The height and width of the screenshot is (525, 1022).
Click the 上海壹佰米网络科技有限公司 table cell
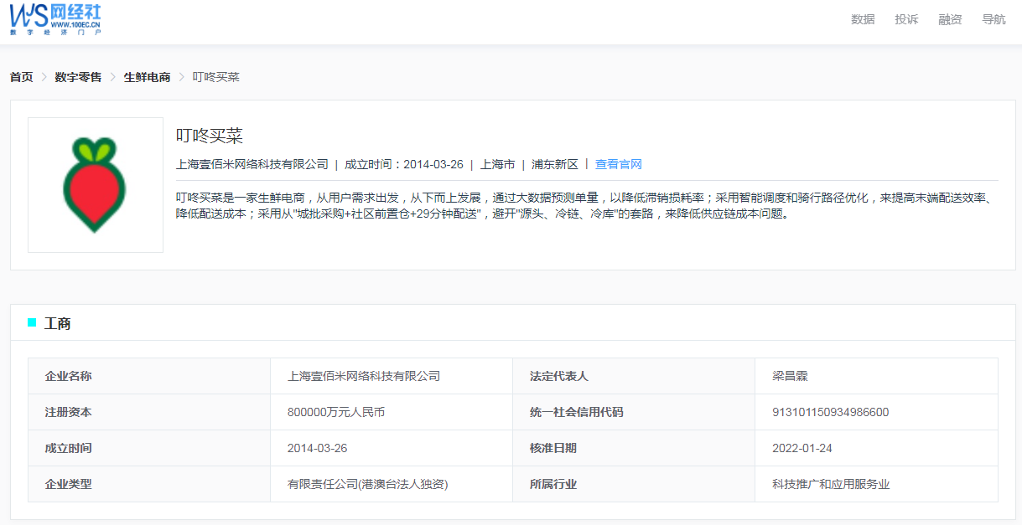point(363,376)
